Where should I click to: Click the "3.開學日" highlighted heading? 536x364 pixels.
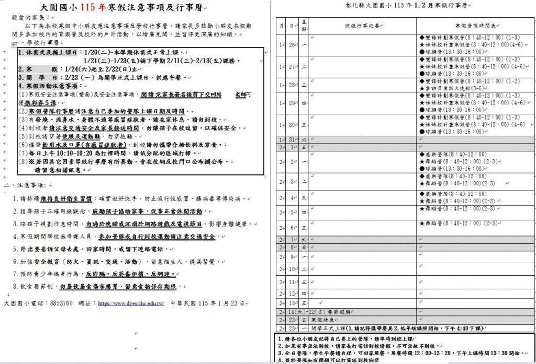pos(37,77)
